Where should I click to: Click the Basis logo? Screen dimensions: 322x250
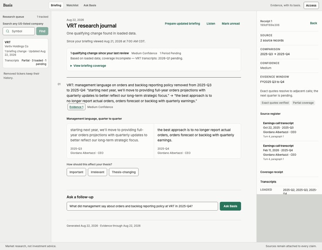(x=8, y=5)
